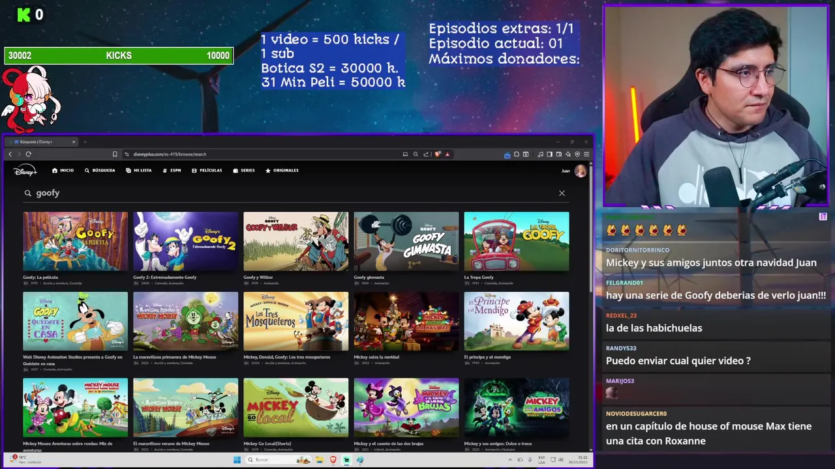
Task: Open Goofy y Wilbur thumbnail
Action: 296,241
